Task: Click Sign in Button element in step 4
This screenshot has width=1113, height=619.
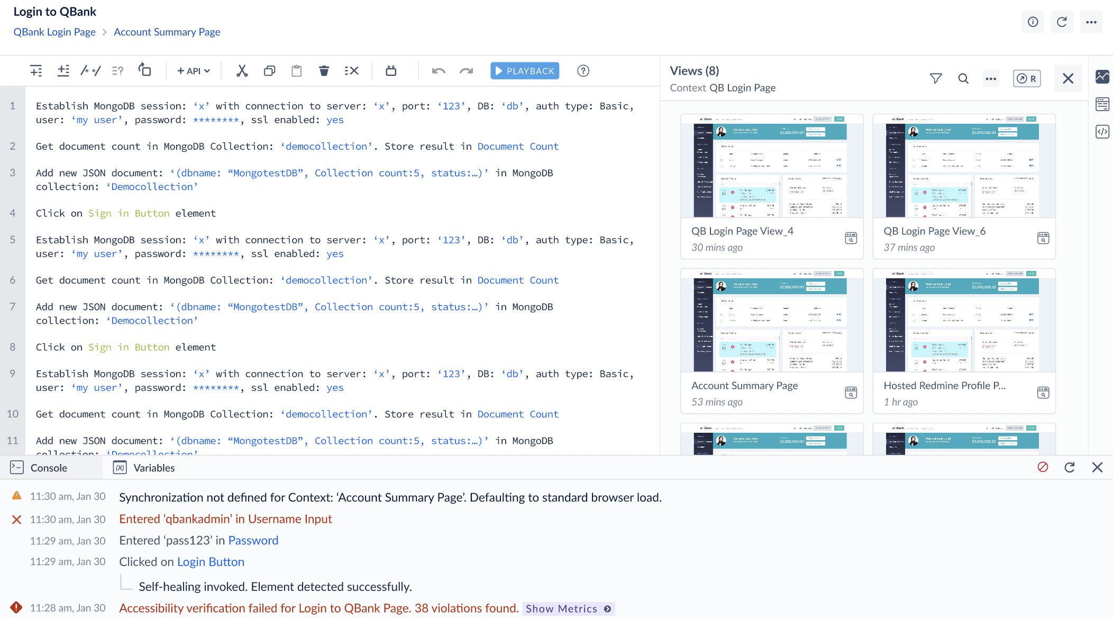Action: click(129, 213)
